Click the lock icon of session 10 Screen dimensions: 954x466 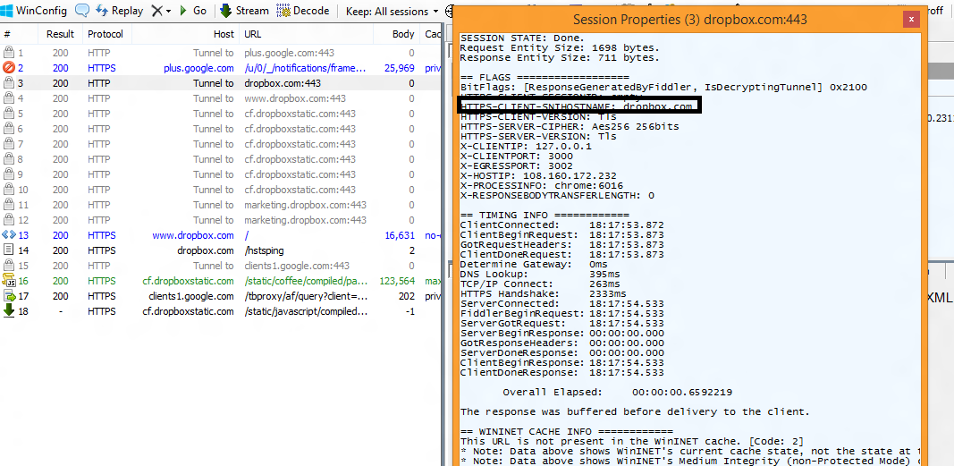point(8,190)
